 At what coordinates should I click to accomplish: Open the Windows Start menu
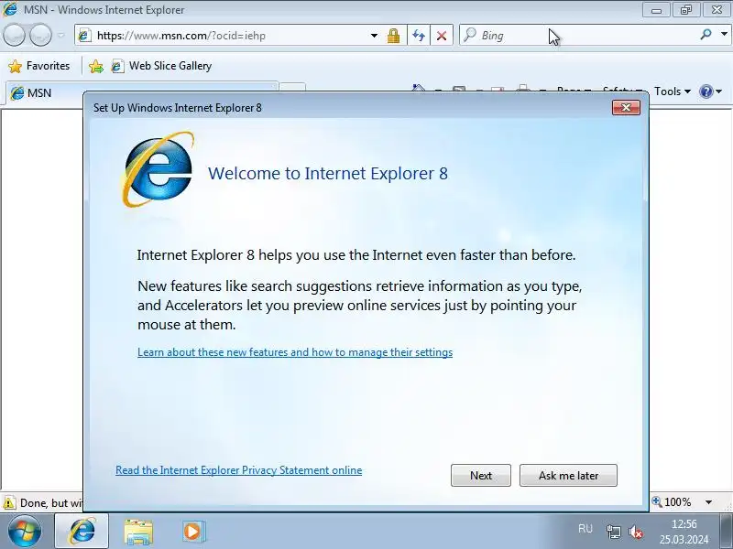[25, 532]
